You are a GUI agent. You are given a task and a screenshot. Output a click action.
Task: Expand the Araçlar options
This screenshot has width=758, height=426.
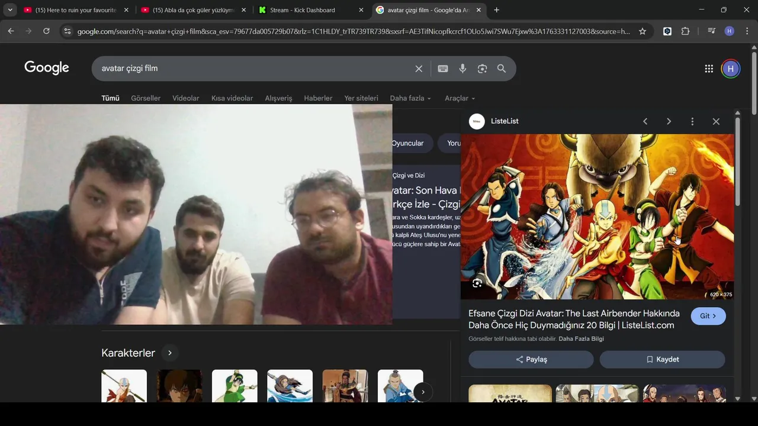coord(460,98)
